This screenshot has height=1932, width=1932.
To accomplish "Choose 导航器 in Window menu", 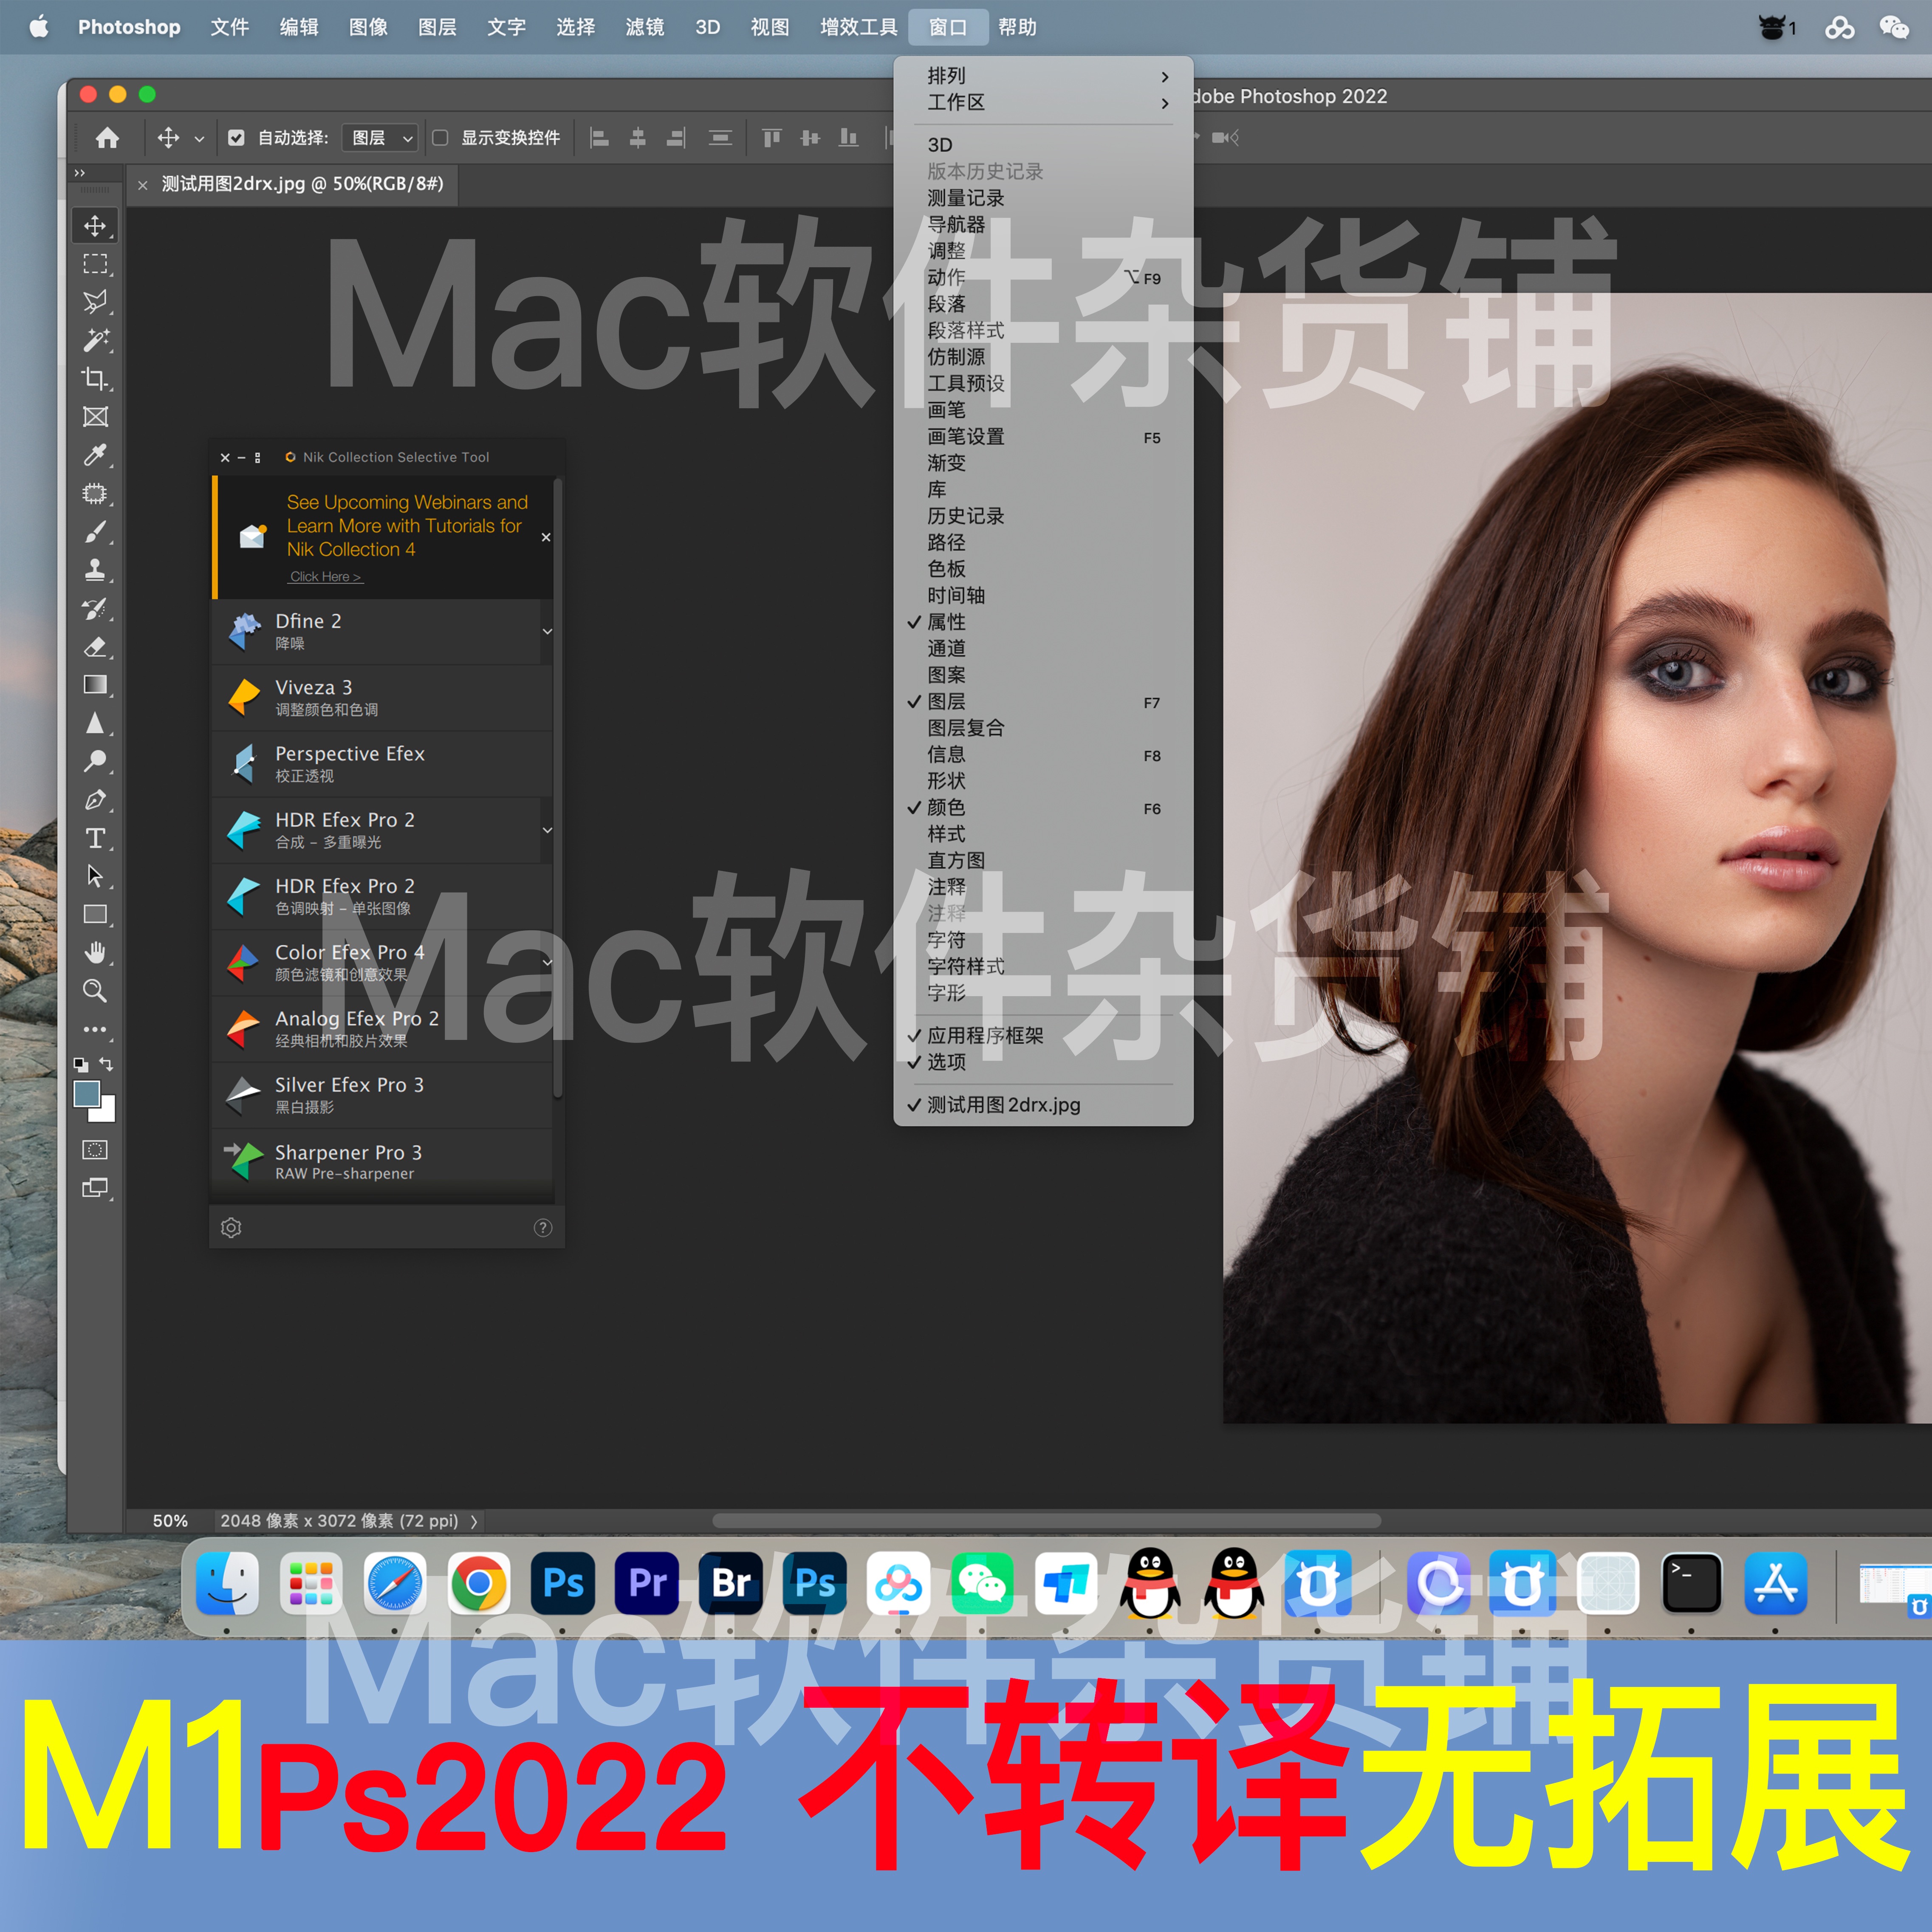I will tap(1043, 225).
